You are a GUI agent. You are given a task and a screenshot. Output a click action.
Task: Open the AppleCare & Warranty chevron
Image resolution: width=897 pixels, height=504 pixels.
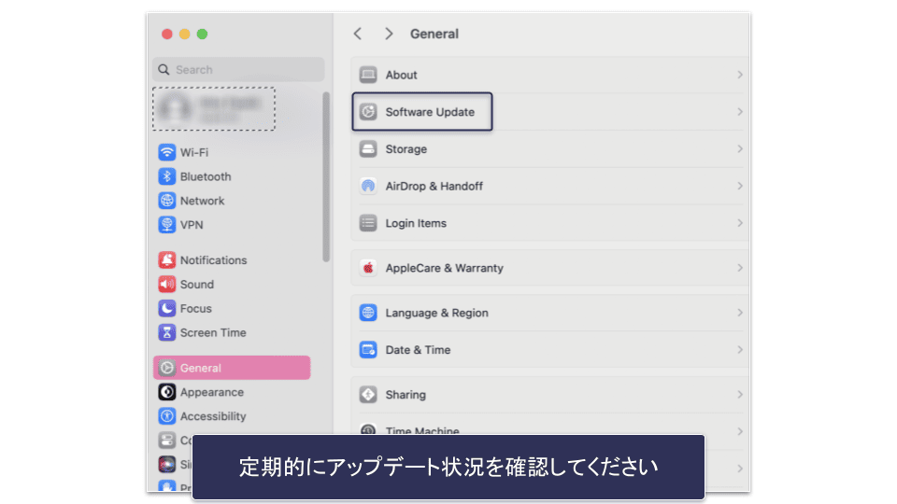(740, 268)
